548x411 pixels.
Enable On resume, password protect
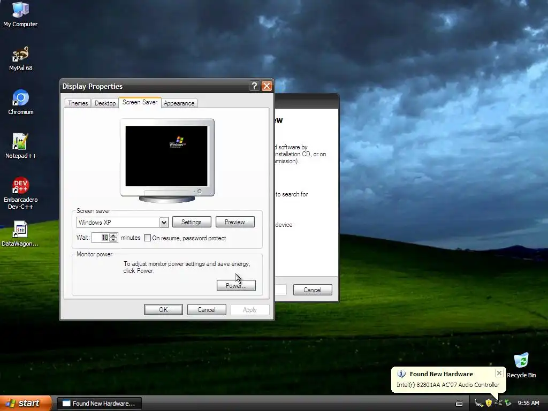[x=148, y=238]
